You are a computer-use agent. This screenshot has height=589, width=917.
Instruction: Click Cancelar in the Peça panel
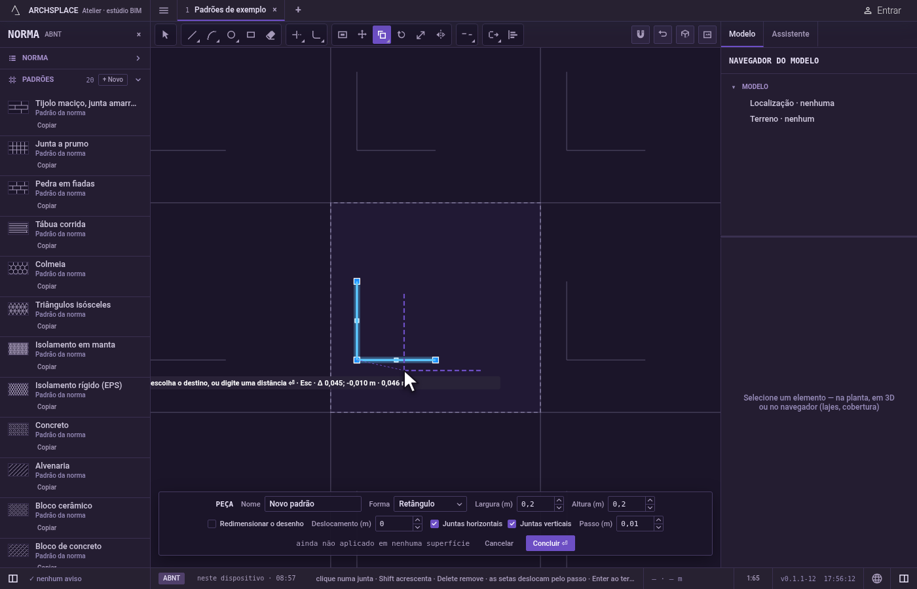pyautogui.click(x=499, y=543)
